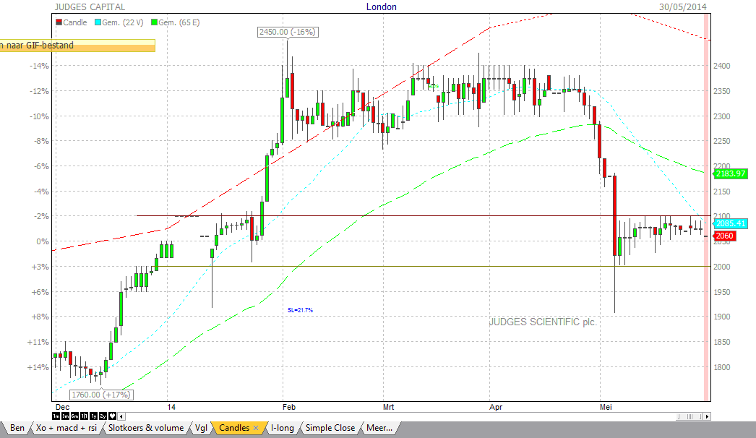Viewport: 756px width, 438px height.
Task: Set chart range to 2y
Action: [103, 416]
